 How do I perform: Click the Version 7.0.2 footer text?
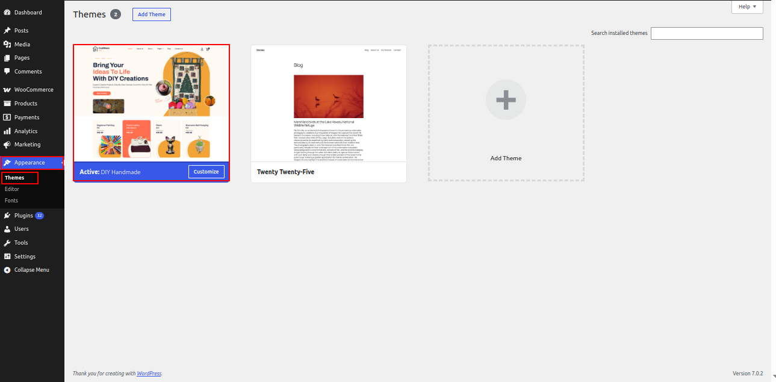(x=748, y=374)
